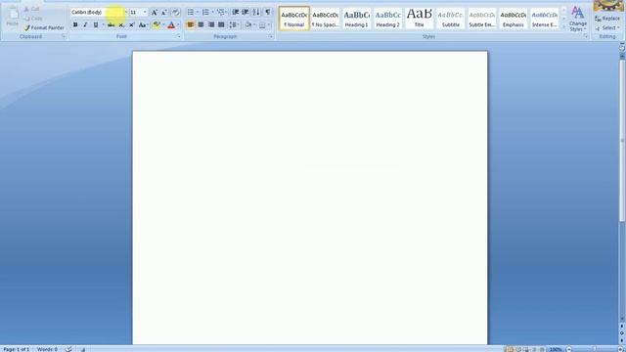
Task: Click the Borders icon
Action: [262, 24]
